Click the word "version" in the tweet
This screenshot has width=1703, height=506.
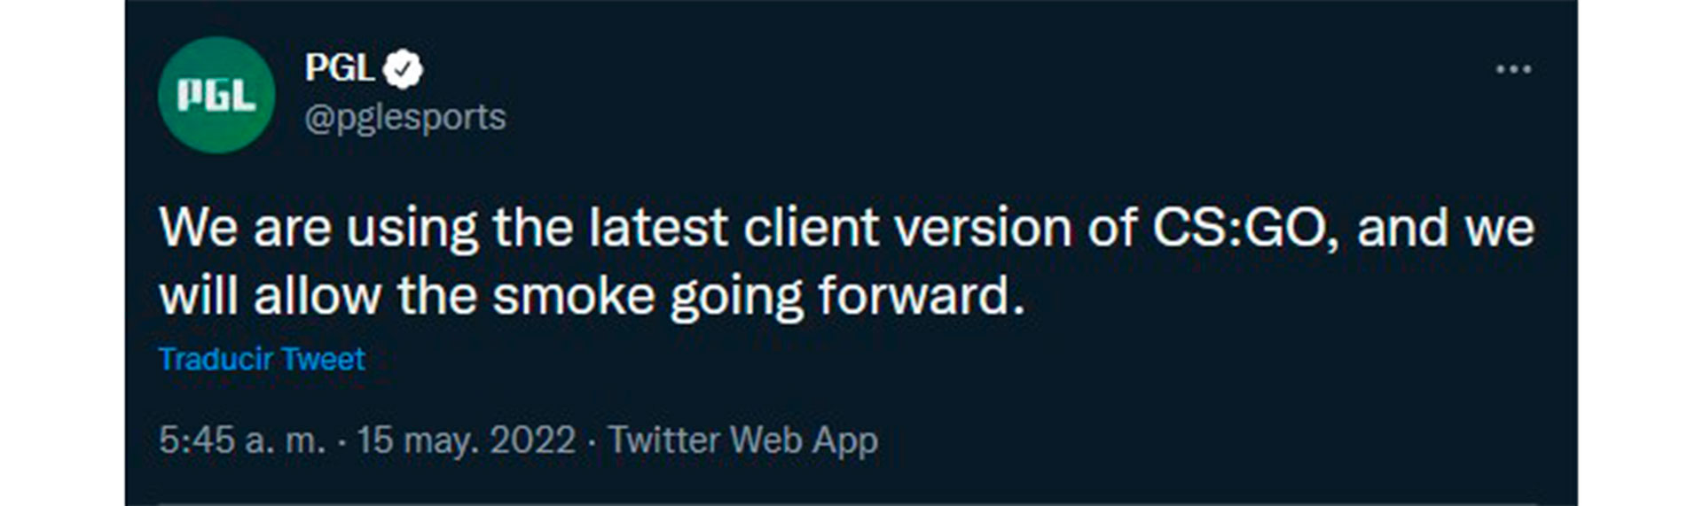(x=983, y=229)
